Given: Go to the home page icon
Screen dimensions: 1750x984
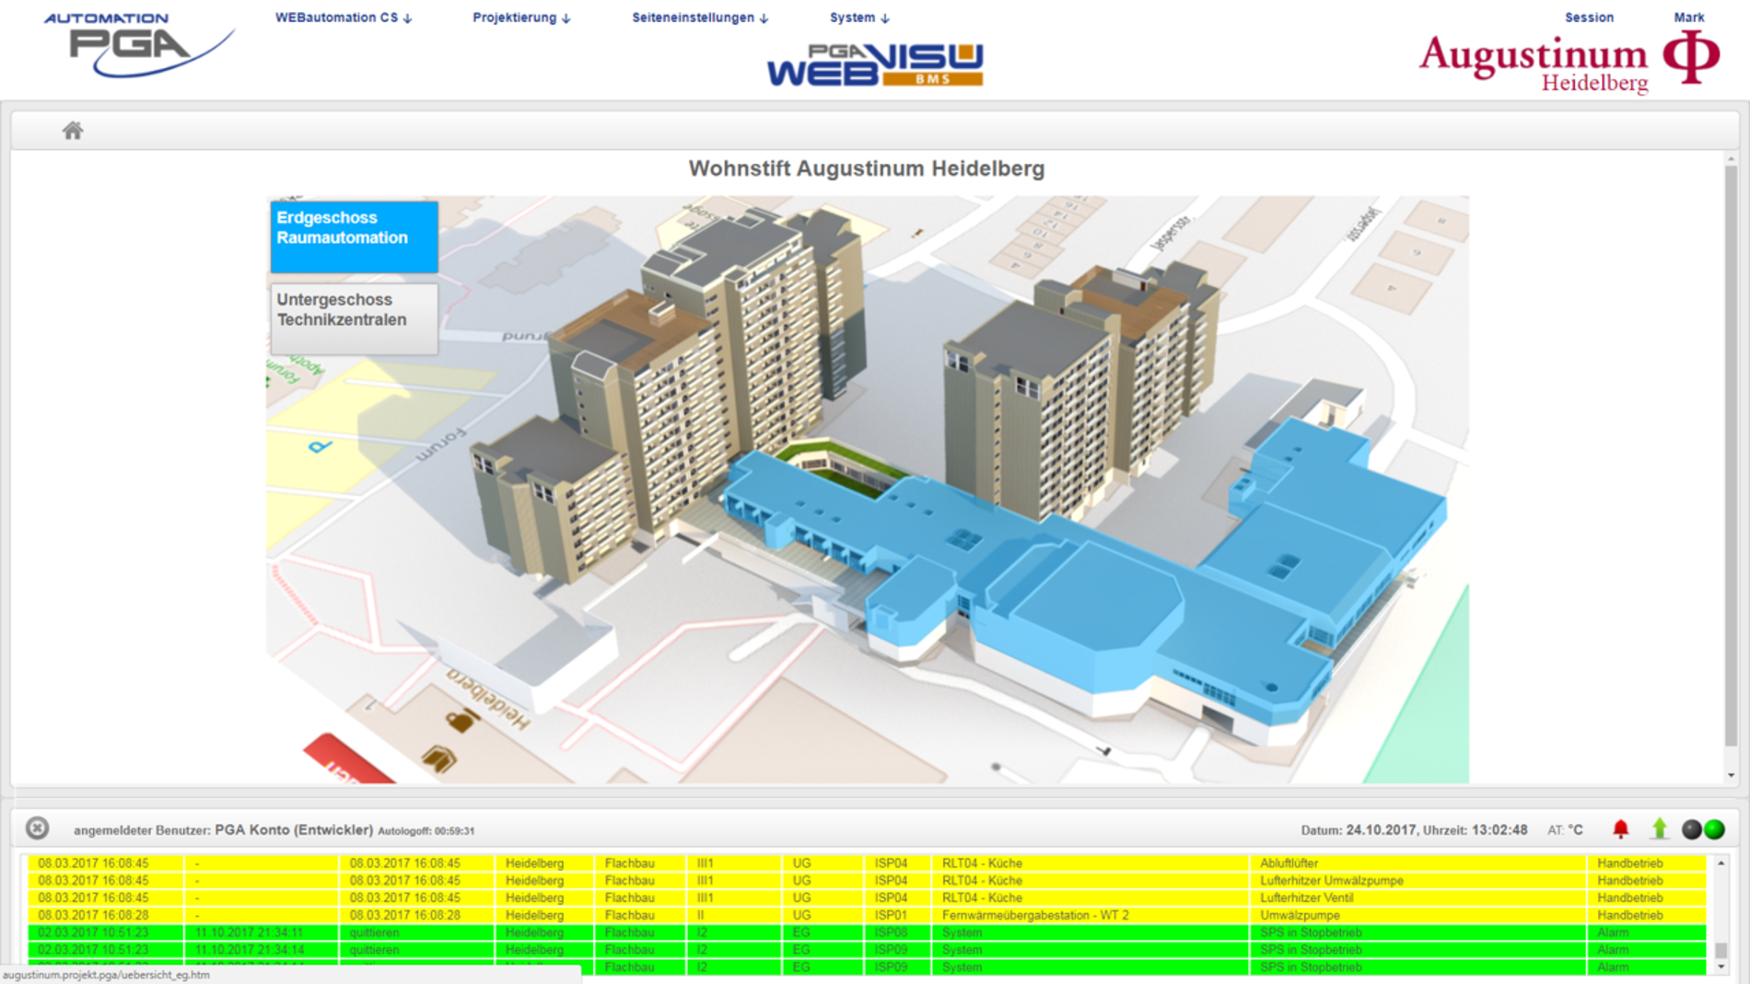Looking at the screenshot, I should [73, 131].
